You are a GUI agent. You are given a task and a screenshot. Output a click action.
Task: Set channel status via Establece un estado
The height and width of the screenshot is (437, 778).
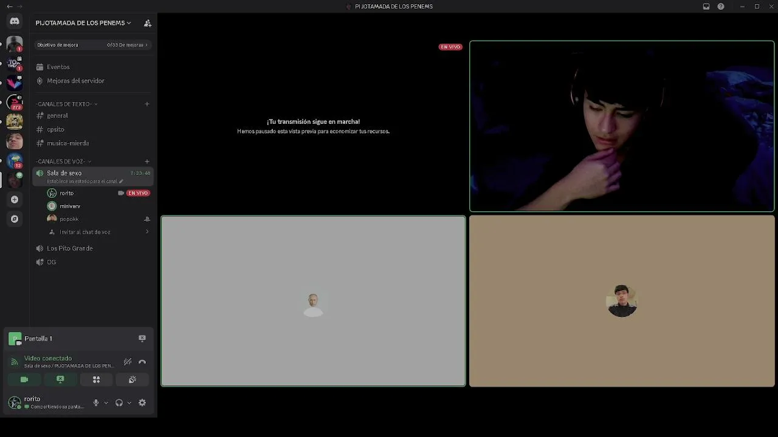[85, 181]
